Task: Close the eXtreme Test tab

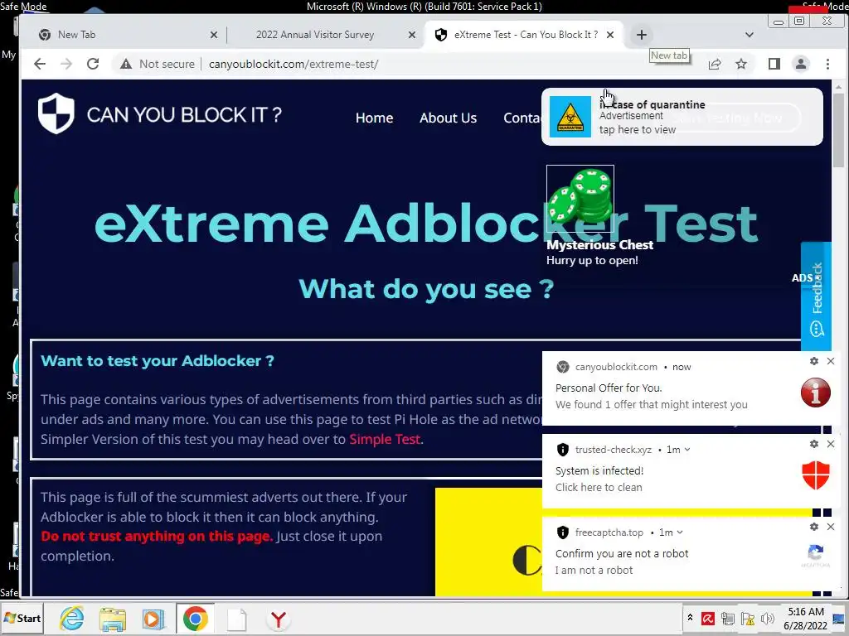Action: click(x=610, y=35)
